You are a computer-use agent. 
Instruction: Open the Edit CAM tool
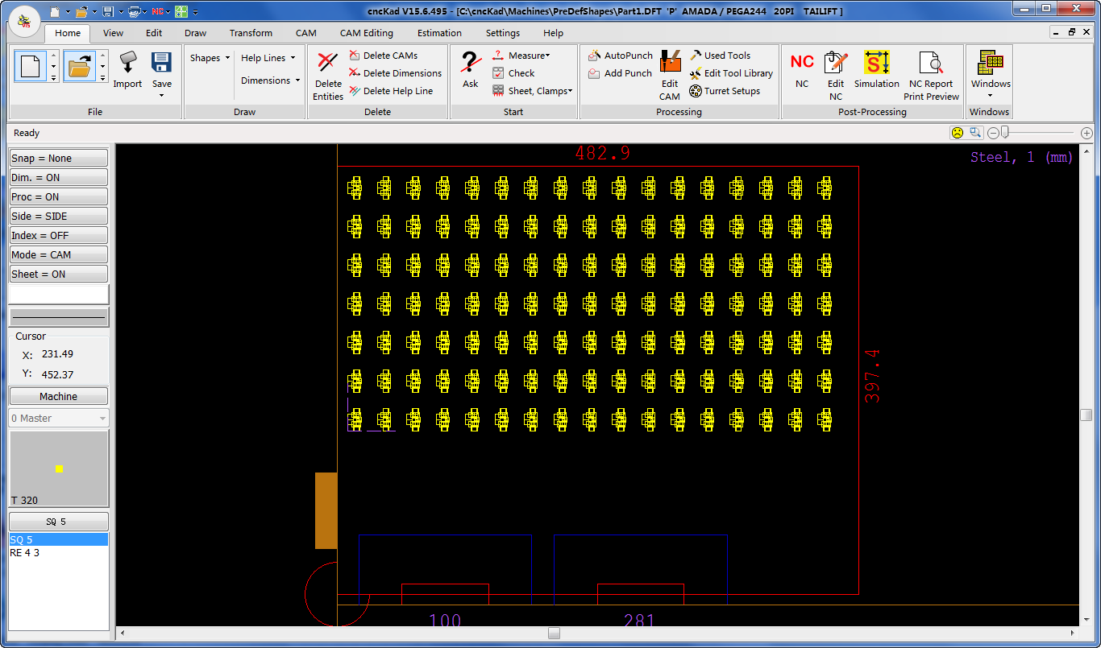coord(670,76)
